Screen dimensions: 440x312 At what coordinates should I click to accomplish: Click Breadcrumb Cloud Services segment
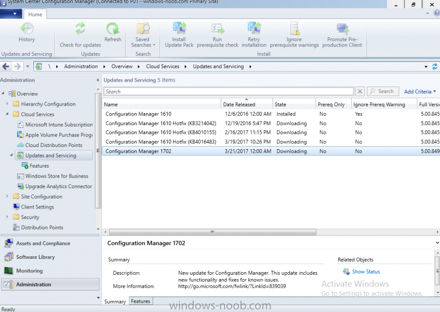point(162,66)
